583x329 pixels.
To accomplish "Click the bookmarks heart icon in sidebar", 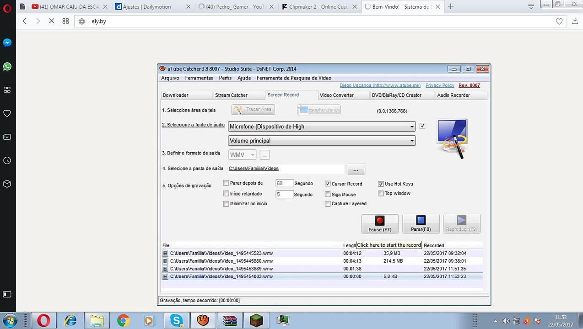I will (7, 113).
